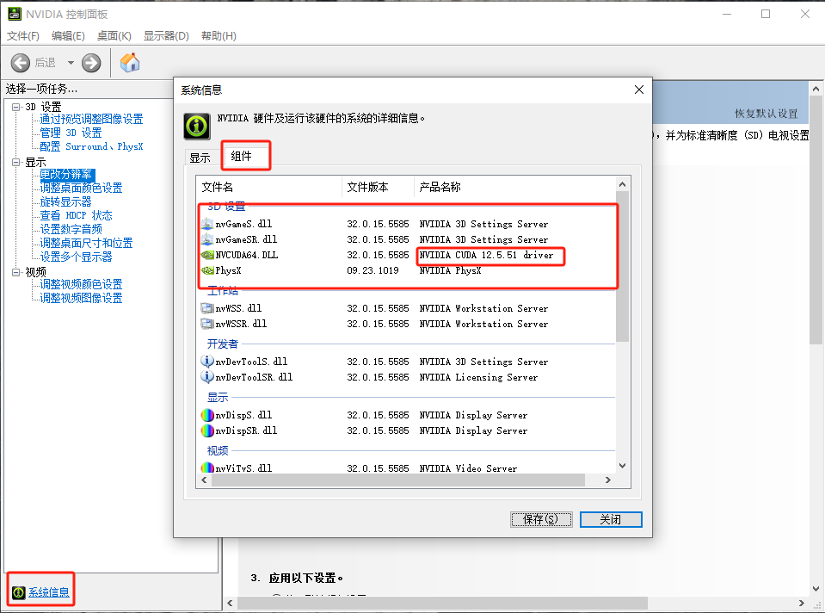The height and width of the screenshot is (613, 825).
Task: Open the Home icon in toolbar
Action: pos(129,62)
